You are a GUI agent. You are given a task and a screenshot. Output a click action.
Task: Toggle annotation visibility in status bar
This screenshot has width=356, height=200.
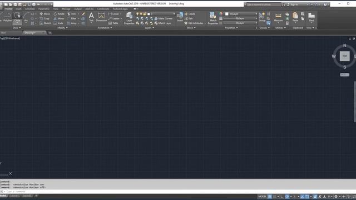coord(315,197)
